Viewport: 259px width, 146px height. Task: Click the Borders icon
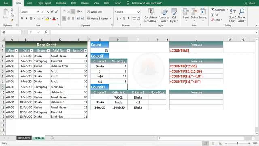[x=39, y=19]
